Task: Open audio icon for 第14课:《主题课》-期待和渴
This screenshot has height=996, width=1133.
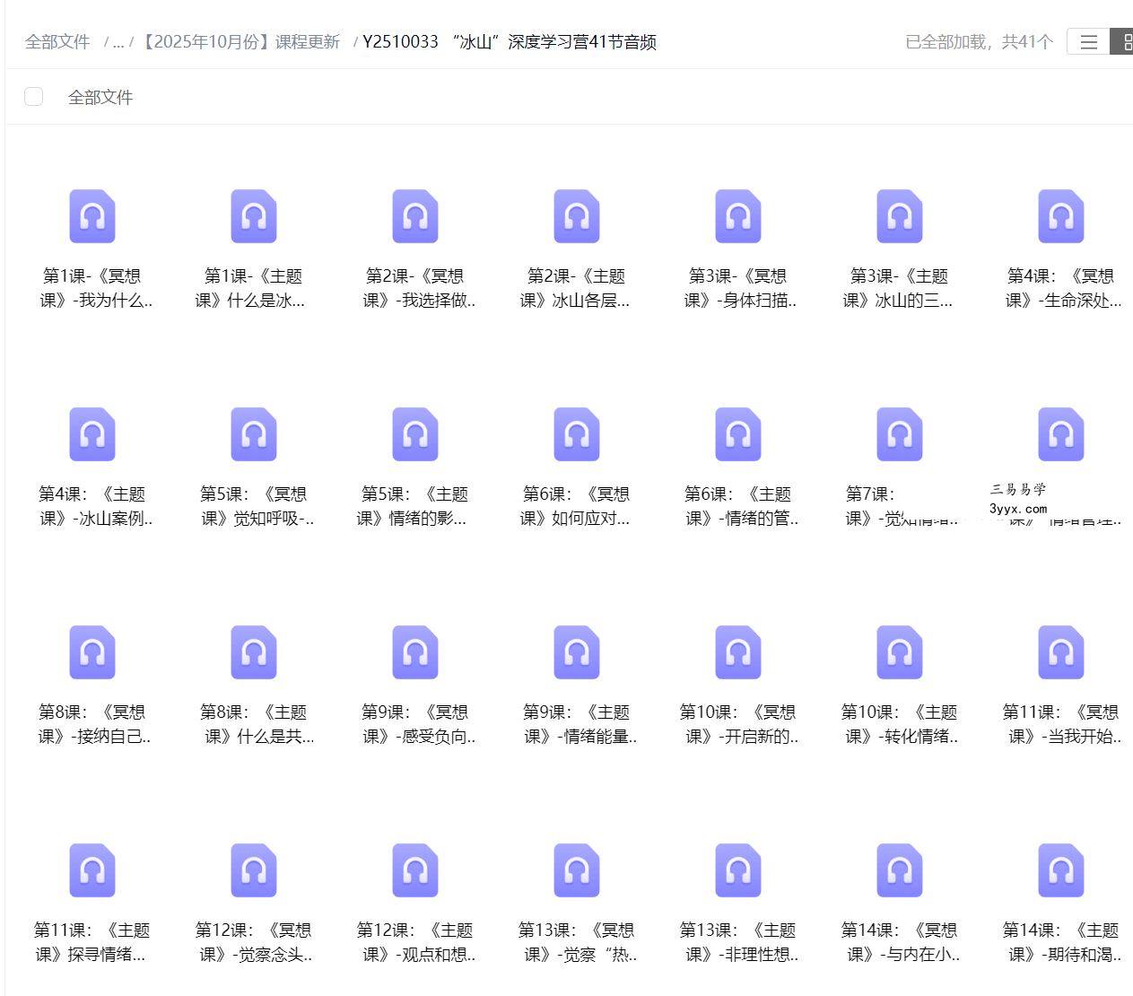Action: pyautogui.click(x=1061, y=870)
